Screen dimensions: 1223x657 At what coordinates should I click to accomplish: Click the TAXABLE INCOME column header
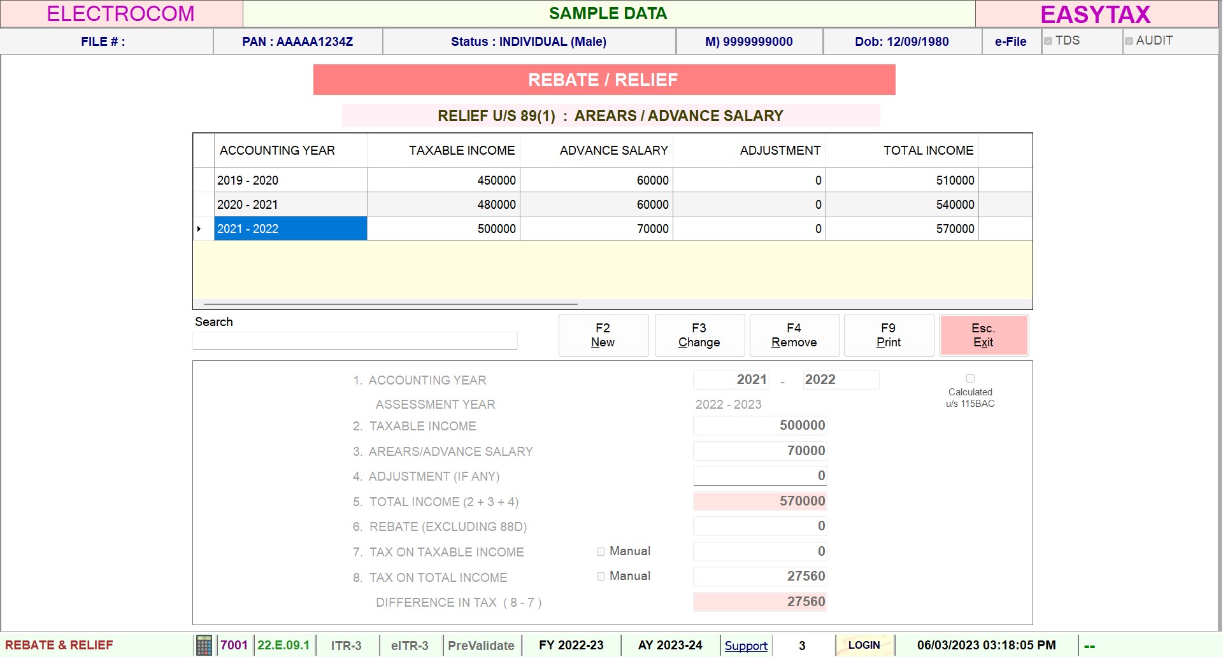coord(443,150)
